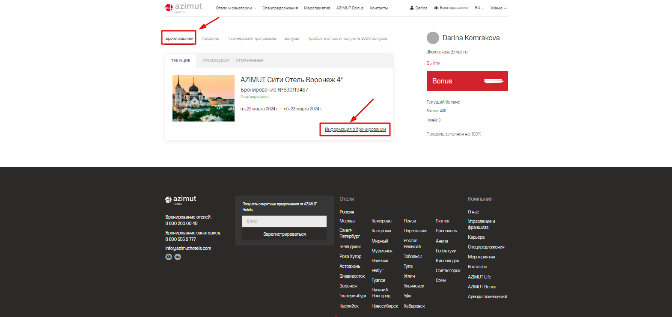This screenshot has width=672, height=317.
Task: Switch to the Профиль tab
Action: pyautogui.click(x=210, y=39)
